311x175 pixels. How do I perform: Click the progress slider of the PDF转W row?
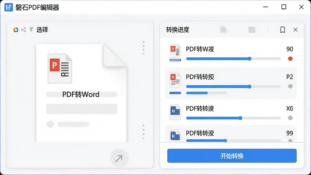(x=234, y=59)
